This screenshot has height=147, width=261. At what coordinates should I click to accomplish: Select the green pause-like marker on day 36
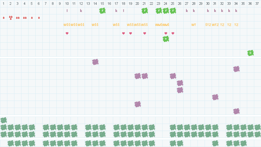coord(250,53)
